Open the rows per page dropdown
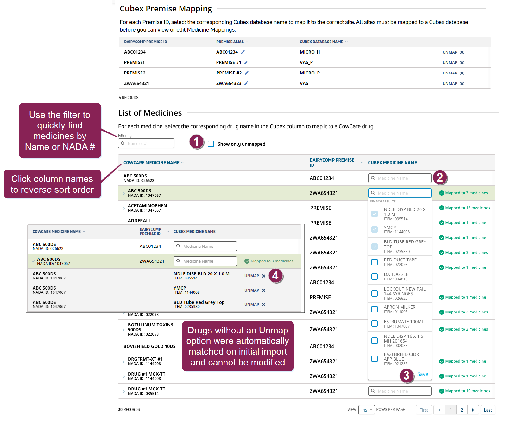Viewport: 530px width, 424px height. [367, 410]
